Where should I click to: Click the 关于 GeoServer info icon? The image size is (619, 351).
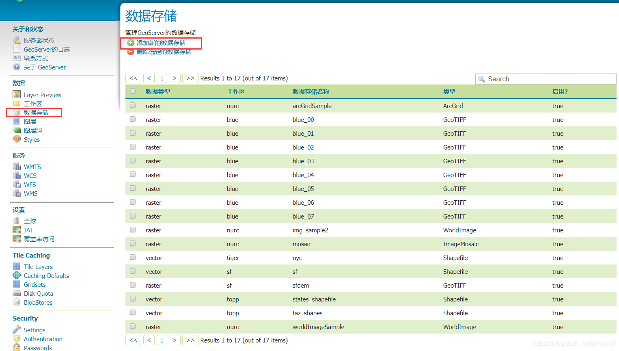coord(17,67)
